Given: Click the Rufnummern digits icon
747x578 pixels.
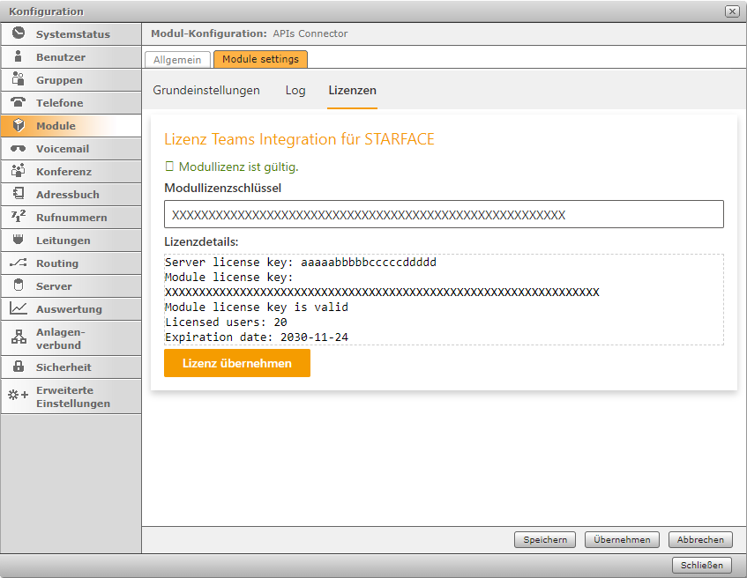Looking at the screenshot, I should pyautogui.click(x=19, y=217).
